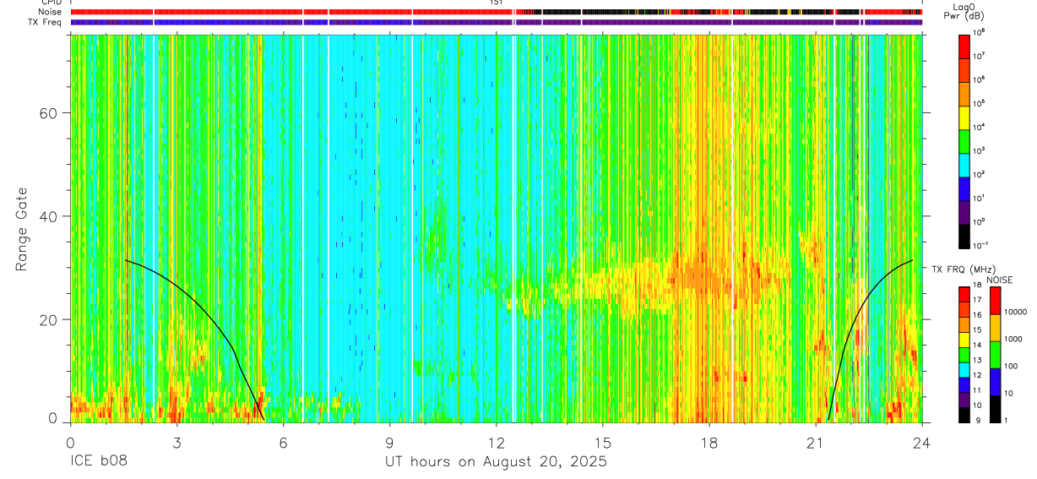
Task: Click the 'Range Gate' y-axis title
Action: (21, 229)
